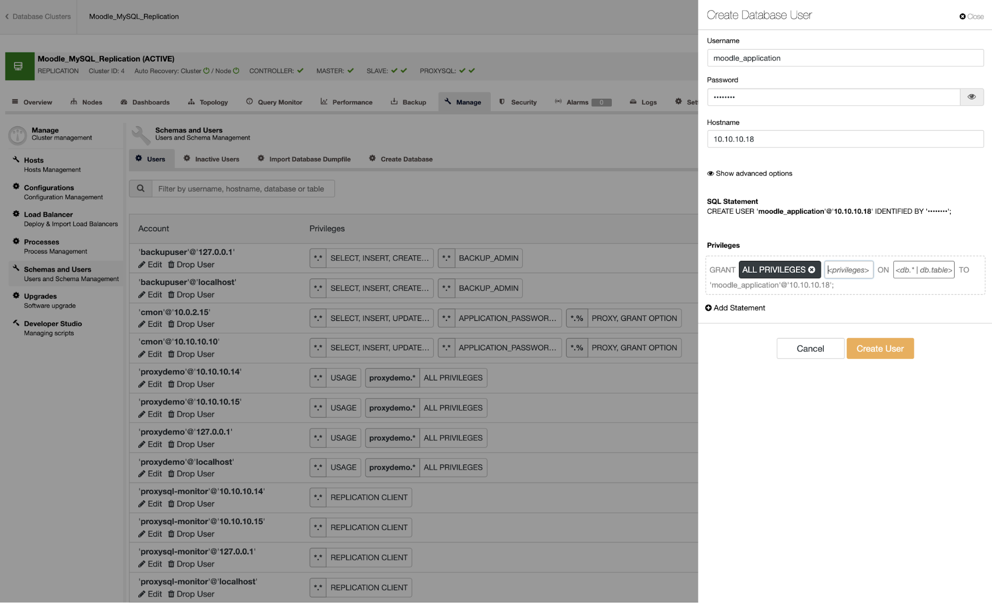Viewport: 992px width, 603px height.
Task: Go back to Database Clusters
Action: [x=38, y=16]
